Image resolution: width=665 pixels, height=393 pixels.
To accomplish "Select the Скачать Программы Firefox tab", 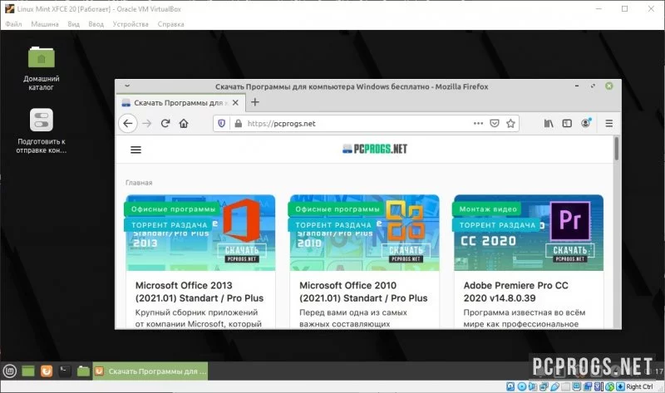I will click(x=180, y=102).
